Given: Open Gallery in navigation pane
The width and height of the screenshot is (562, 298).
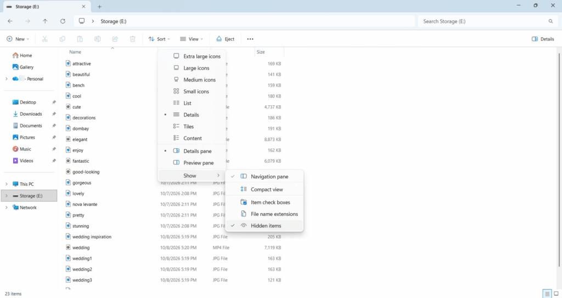Looking at the screenshot, I should coord(23,67).
